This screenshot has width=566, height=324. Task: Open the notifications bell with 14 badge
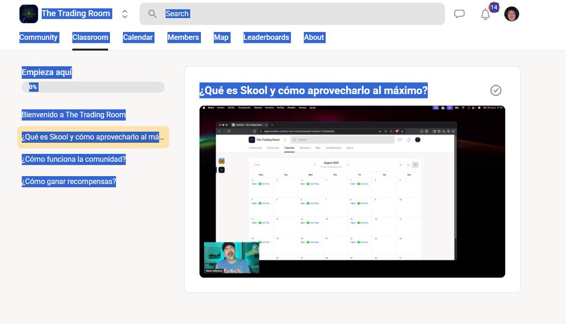coord(486,14)
